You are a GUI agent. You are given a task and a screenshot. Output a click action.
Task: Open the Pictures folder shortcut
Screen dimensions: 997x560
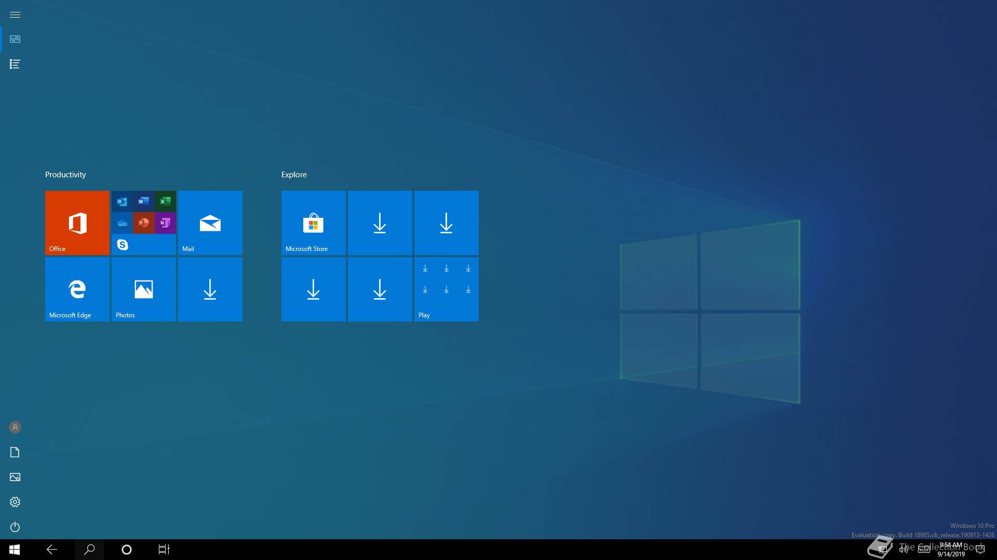[x=15, y=477]
